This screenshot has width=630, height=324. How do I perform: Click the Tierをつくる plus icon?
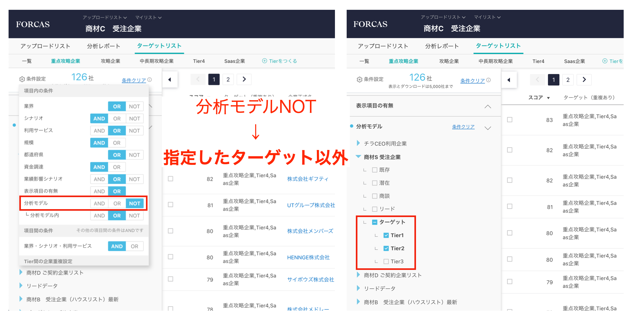click(x=264, y=61)
